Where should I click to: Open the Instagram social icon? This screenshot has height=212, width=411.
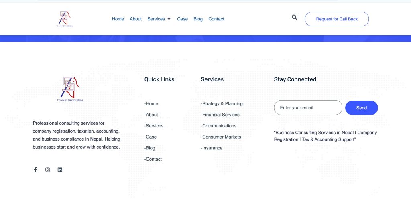click(x=47, y=170)
